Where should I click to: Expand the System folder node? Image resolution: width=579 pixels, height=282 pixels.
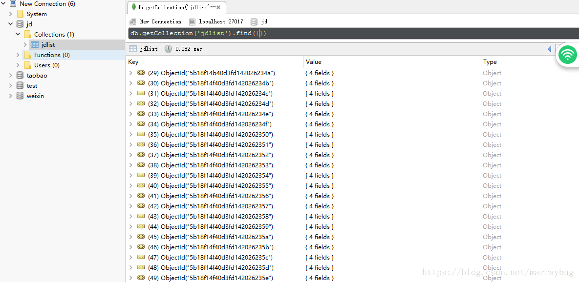point(11,14)
